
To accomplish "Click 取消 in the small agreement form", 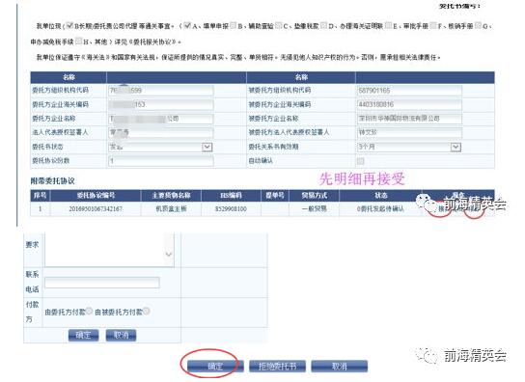I will (121, 335).
